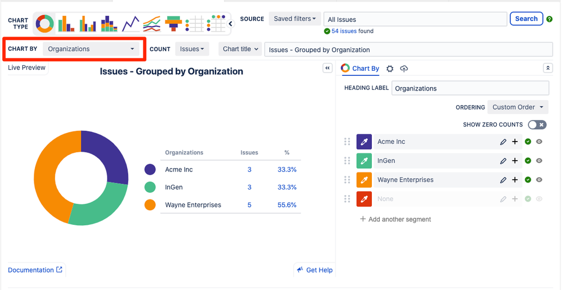Select the funnel chart type

tap(173, 24)
